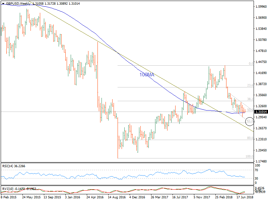Click the 1.44750 price axis value
This screenshot has height=201, width=268.
coord(261,62)
